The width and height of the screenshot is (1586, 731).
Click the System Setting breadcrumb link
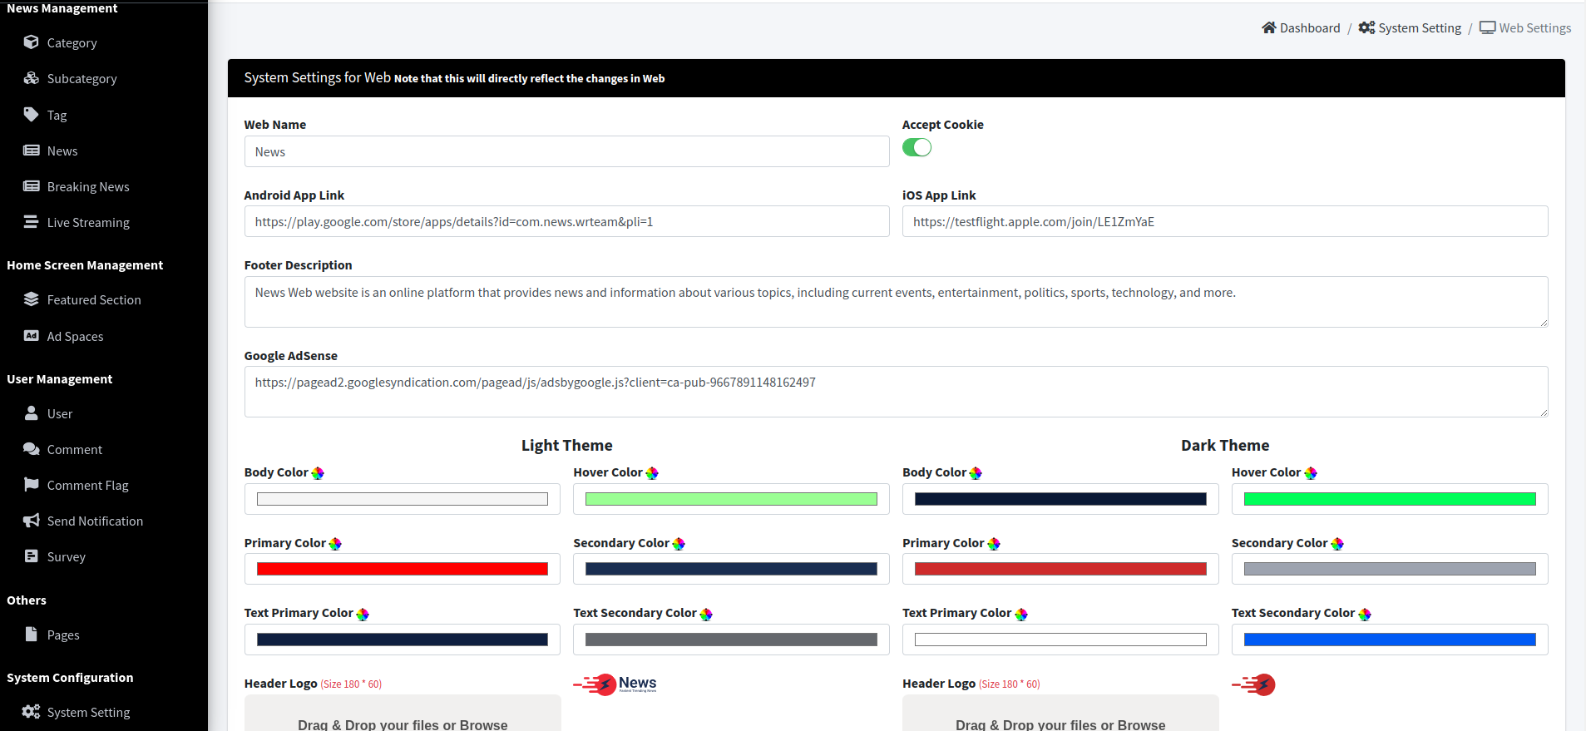pos(1419,28)
